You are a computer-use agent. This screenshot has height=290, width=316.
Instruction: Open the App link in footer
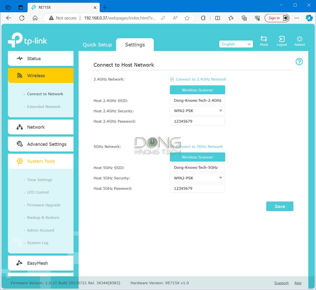298,283
